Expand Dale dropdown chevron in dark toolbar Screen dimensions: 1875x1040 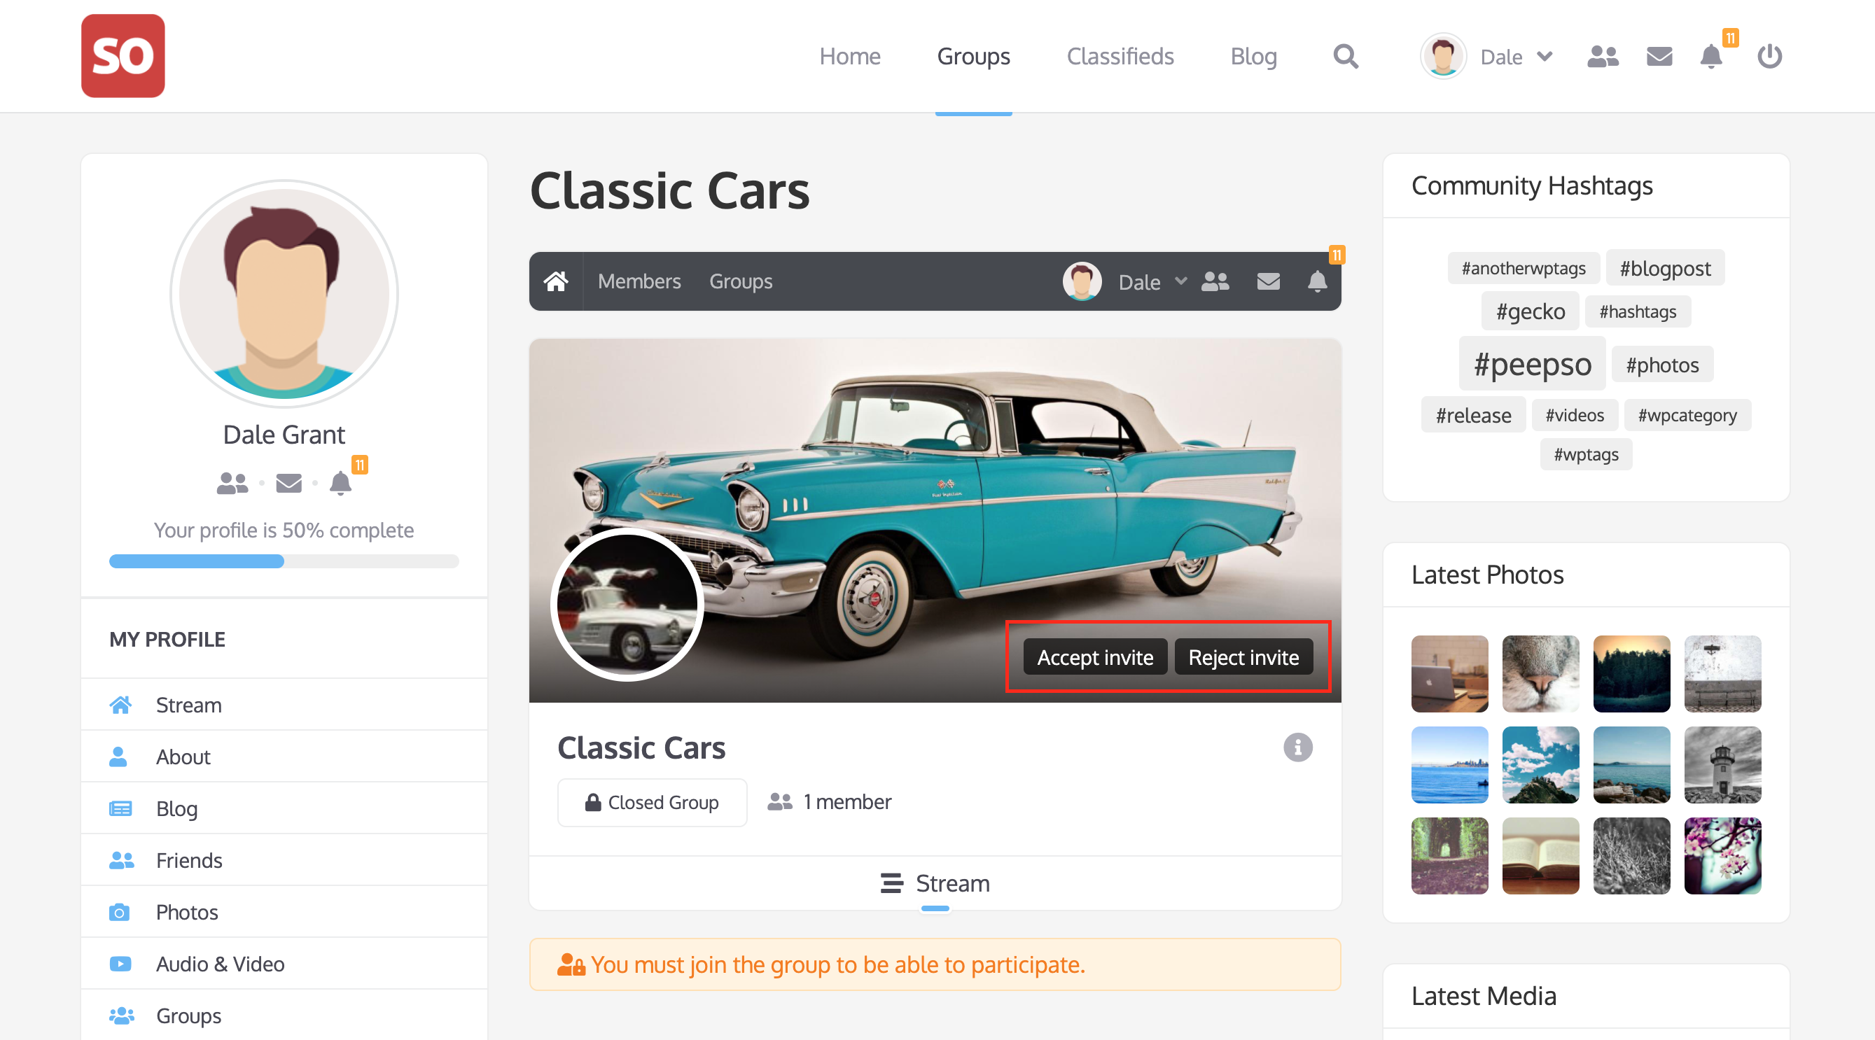[1180, 281]
